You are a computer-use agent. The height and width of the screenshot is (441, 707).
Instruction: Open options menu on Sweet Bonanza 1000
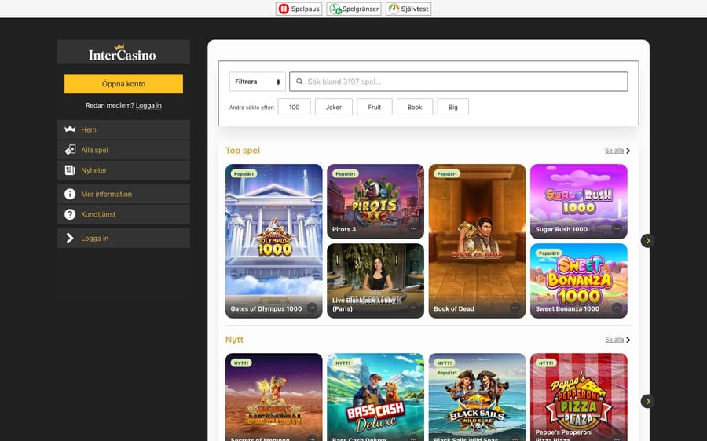(617, 308)
